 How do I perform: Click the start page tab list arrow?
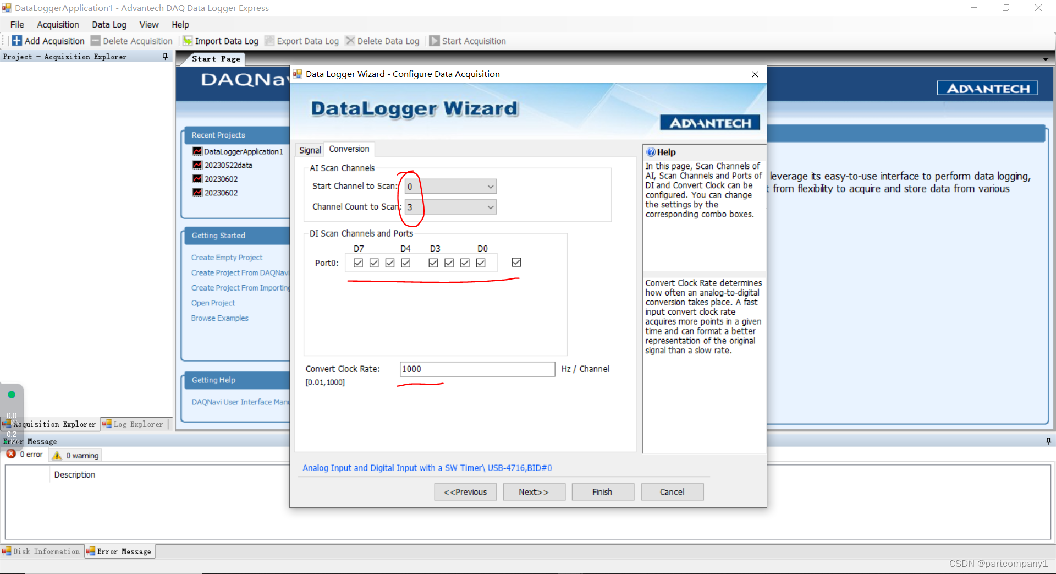click(x=1046, y=59)
